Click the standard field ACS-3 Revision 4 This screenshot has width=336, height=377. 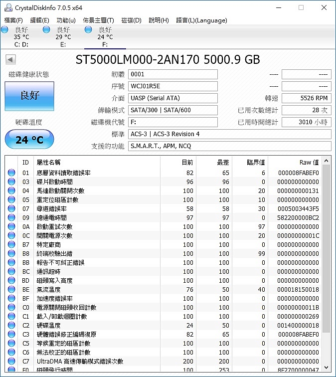(229, 134)
